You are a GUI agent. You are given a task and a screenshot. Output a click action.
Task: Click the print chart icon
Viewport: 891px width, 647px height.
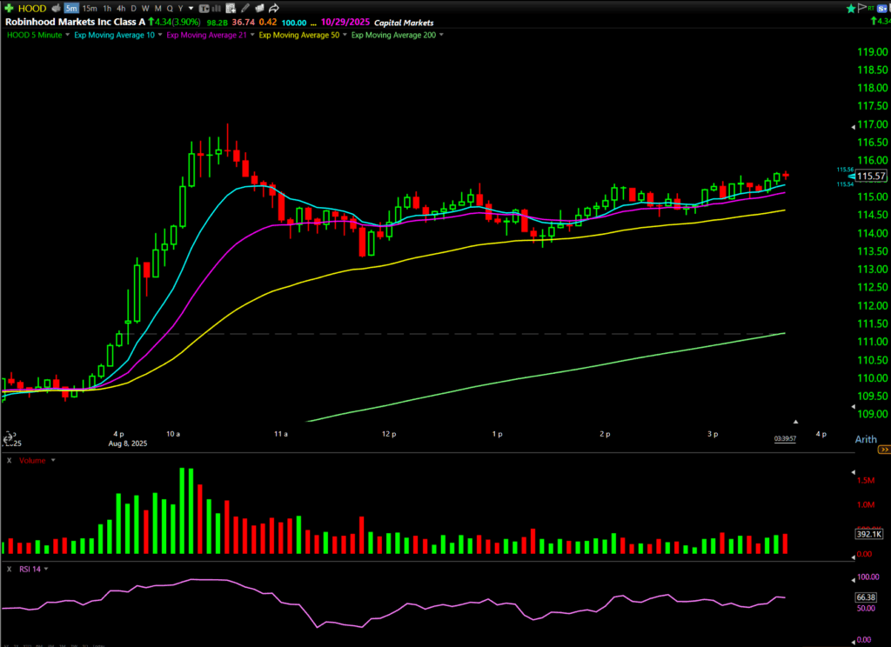click(57, 8)
